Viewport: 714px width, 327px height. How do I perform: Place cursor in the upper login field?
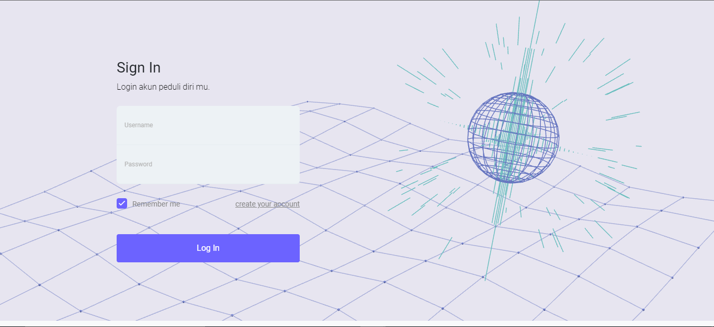[208, 125]
